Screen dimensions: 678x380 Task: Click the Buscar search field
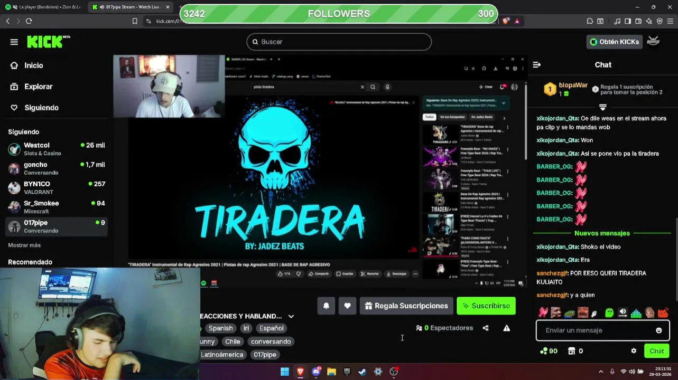point(339,42)
